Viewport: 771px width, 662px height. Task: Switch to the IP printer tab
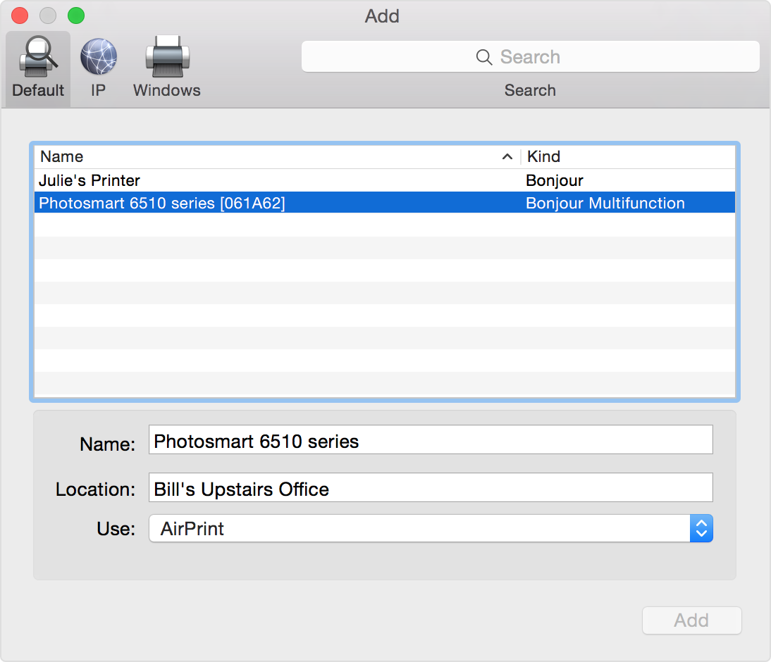pos(99,68)
